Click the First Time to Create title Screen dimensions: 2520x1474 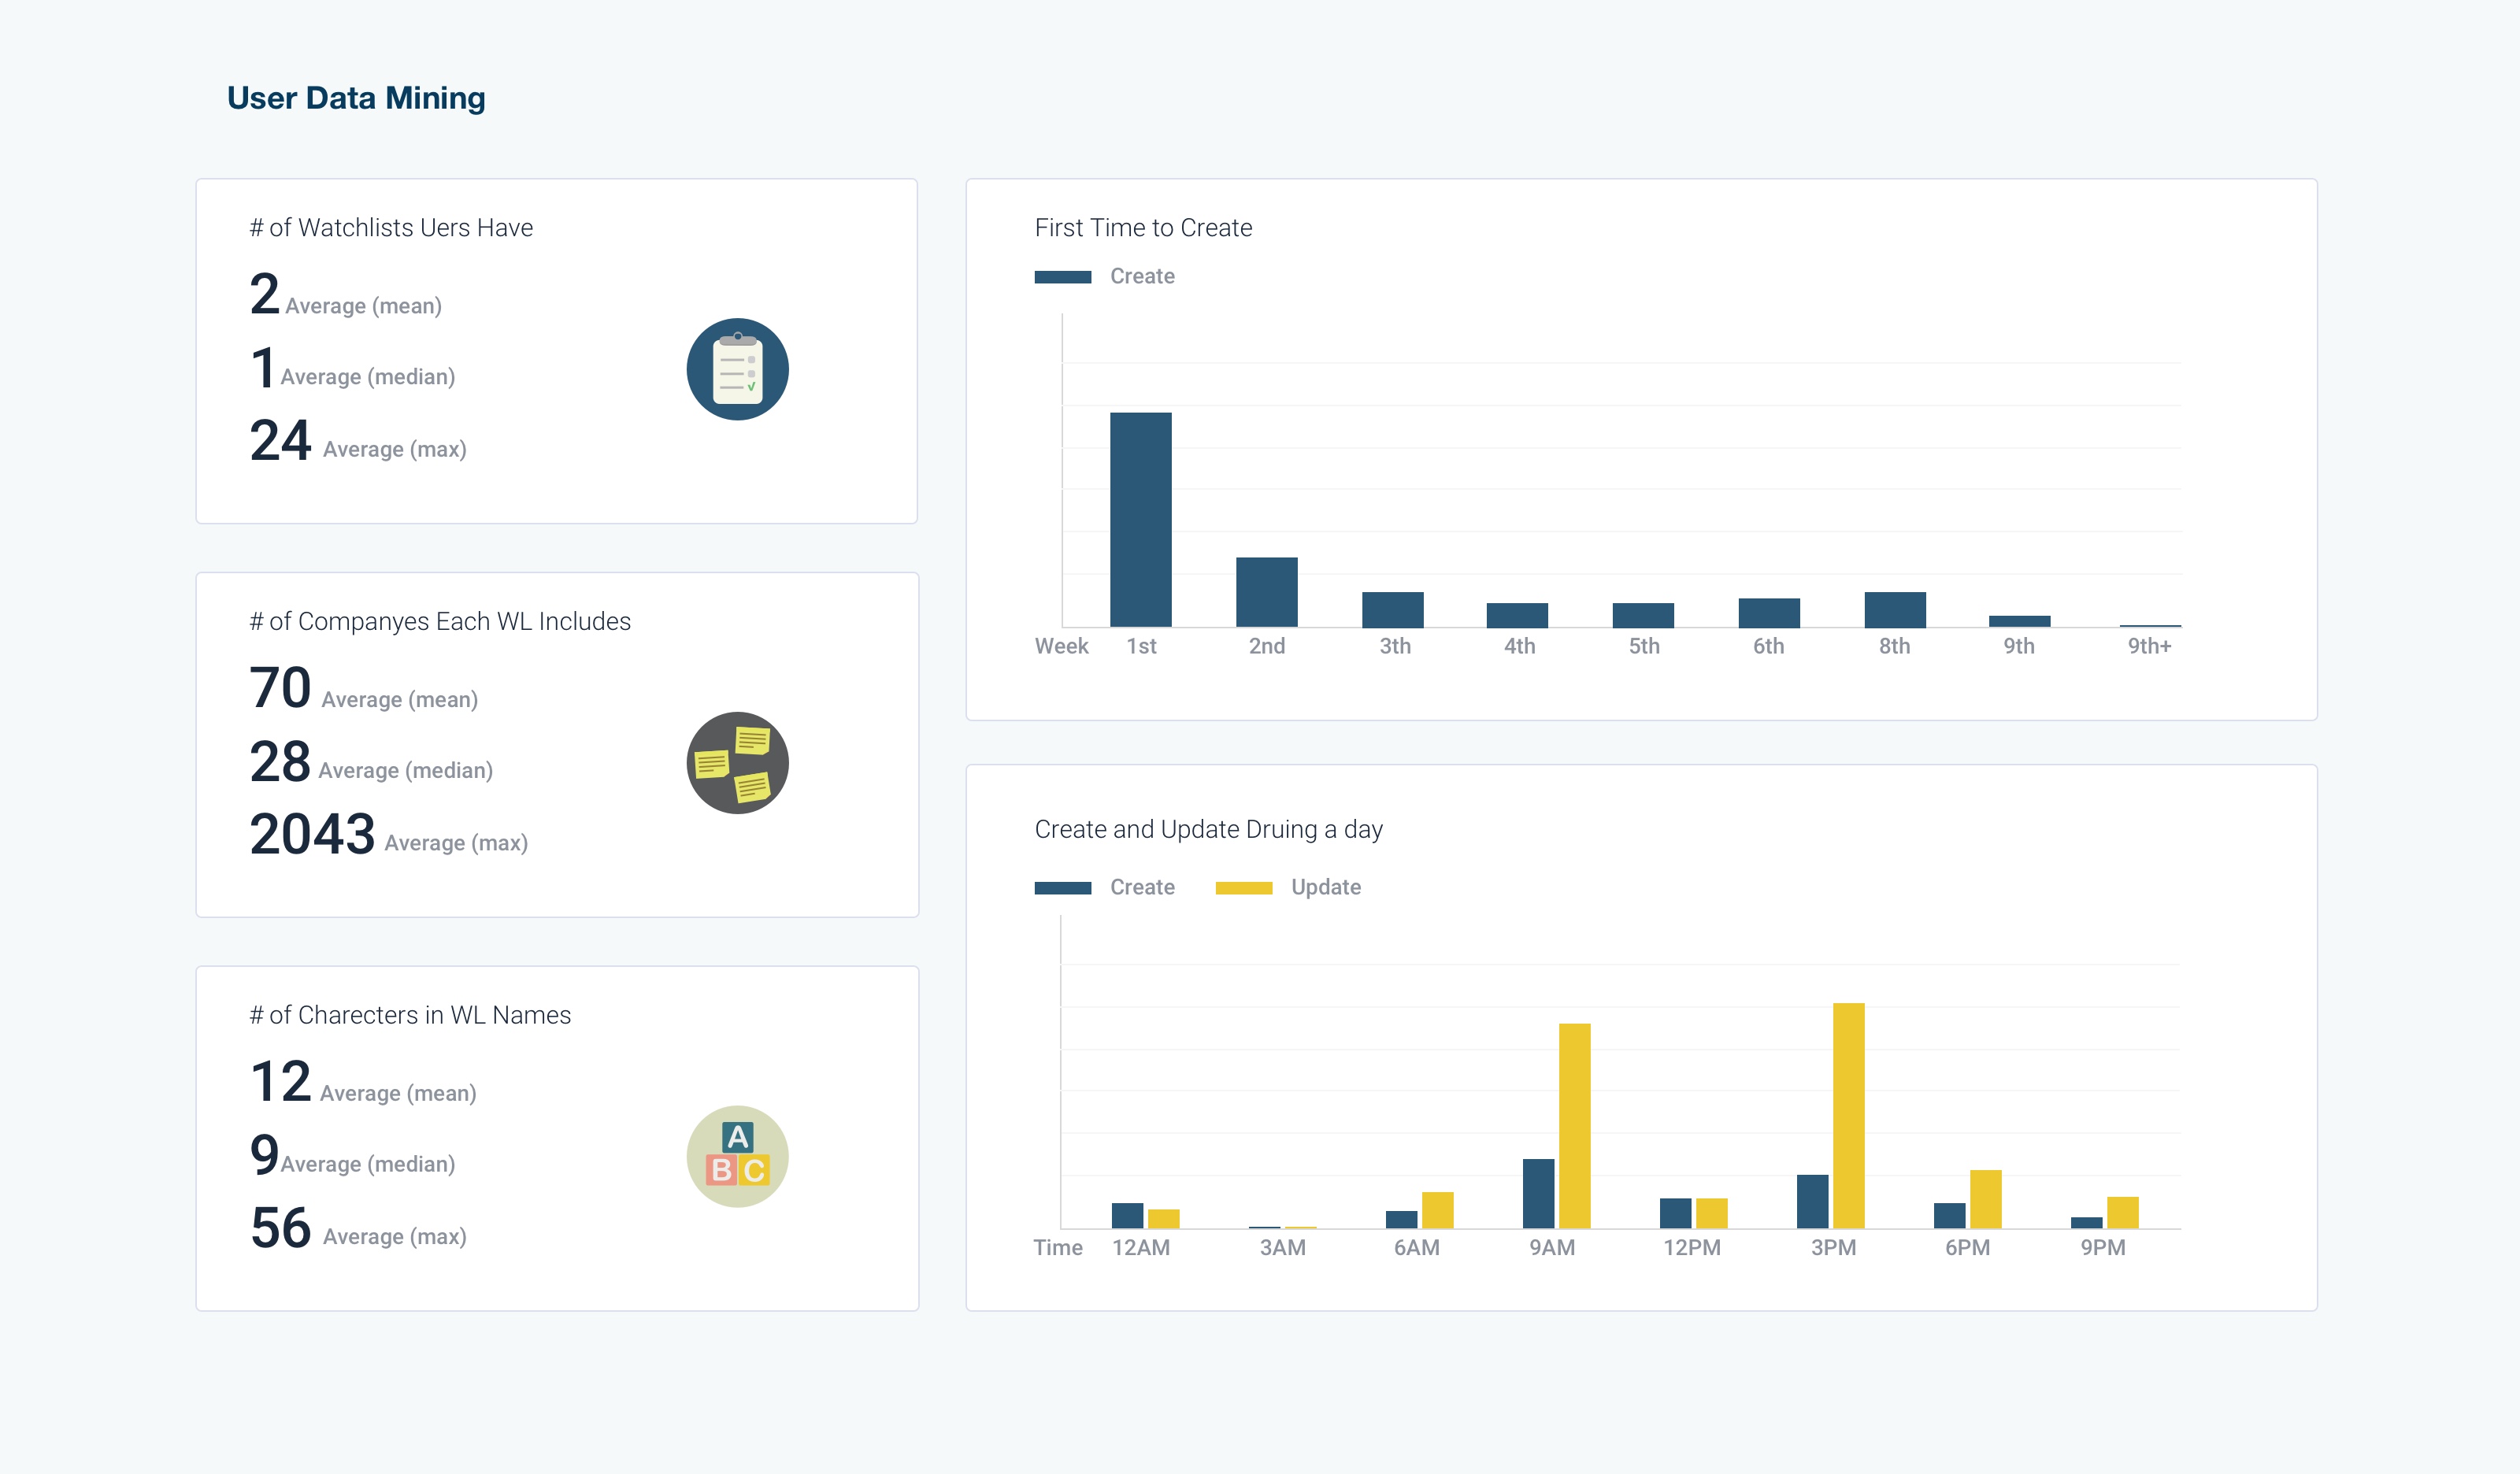pos(1143,228)
